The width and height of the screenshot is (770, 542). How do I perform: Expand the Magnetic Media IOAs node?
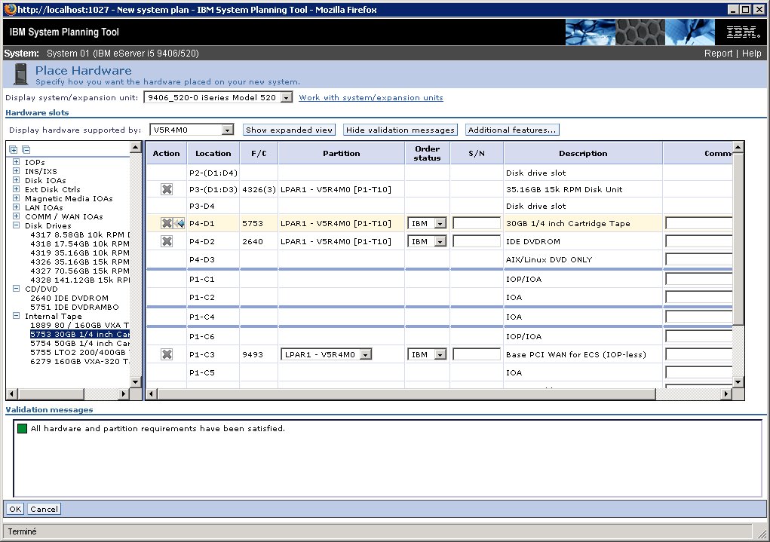click(x=16, y=198)
